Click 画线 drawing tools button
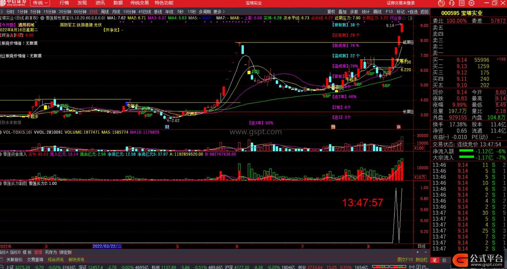The image size is (507, 269). (377, 12)
